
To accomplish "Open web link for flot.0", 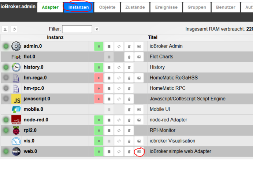I will click(x=139, y=57).
